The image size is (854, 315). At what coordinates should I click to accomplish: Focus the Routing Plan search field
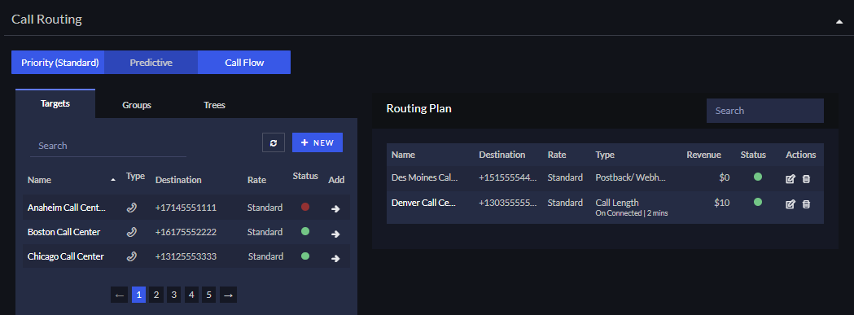764,111
